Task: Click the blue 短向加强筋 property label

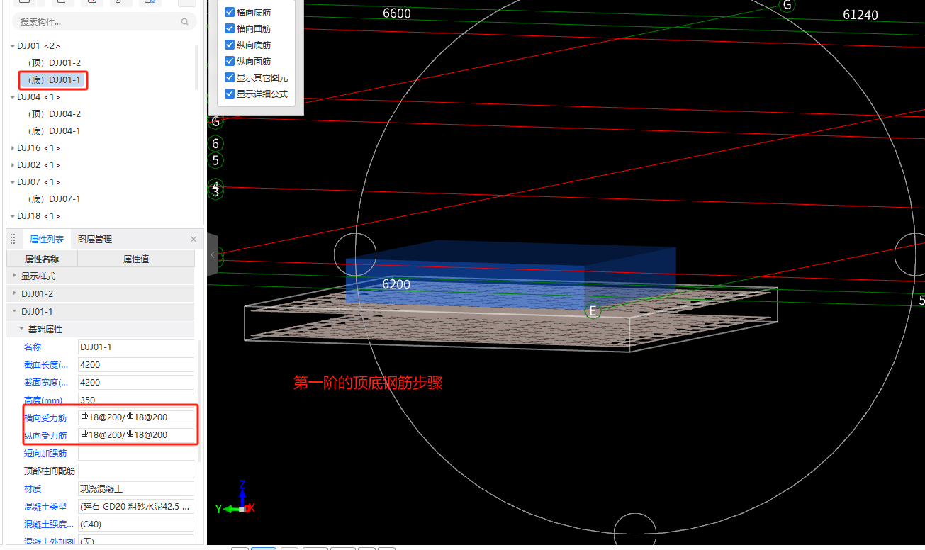Action: (45, 453)
